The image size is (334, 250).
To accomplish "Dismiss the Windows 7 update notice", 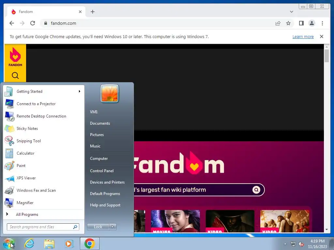I will point(322,36).
